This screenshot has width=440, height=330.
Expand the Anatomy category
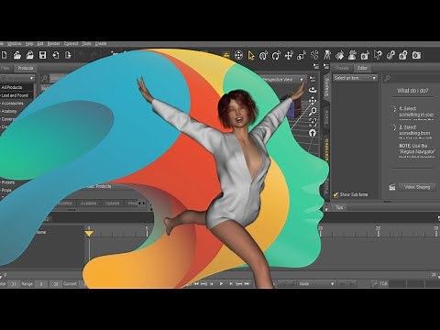pyautogui.click(x=9, y=111)
